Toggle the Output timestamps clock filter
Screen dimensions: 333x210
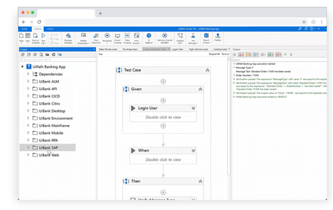coord(234,55)
